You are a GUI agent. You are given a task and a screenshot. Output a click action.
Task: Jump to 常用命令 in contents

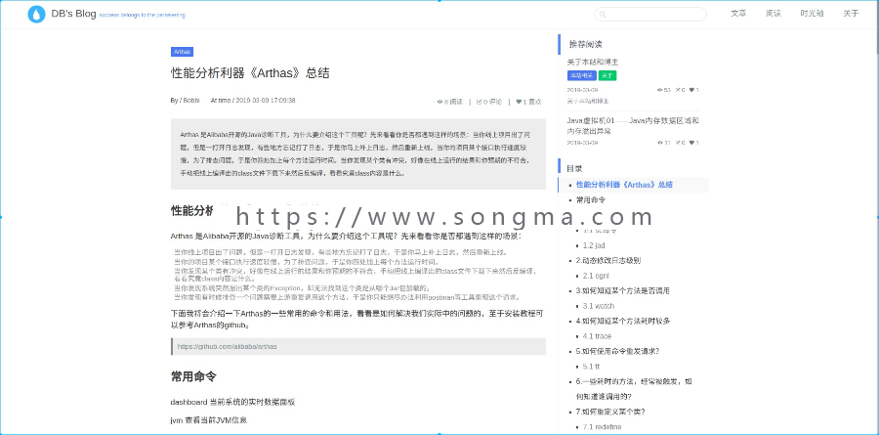591,199
